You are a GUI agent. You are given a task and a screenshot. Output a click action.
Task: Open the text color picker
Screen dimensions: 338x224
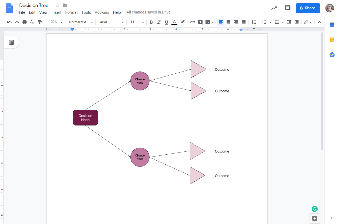coord(174,22)
